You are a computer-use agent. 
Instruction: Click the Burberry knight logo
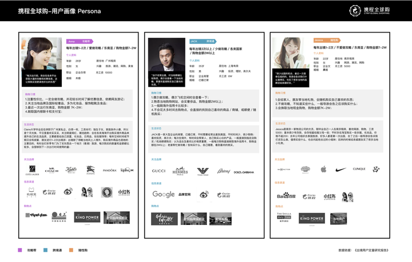click(x=90, y=170)
